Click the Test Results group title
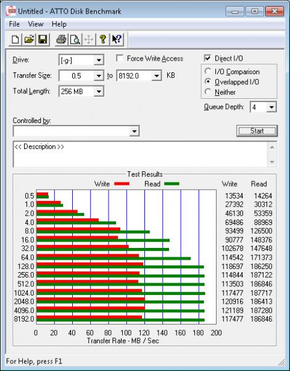 coord(145,174)
